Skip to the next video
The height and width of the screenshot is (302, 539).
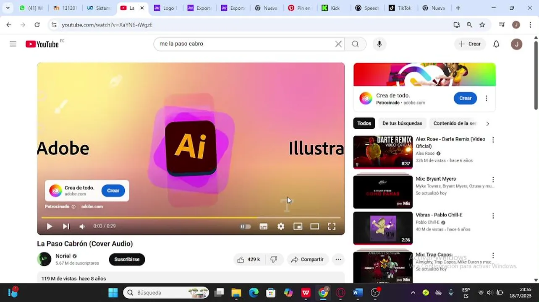[x=66, y=226]
